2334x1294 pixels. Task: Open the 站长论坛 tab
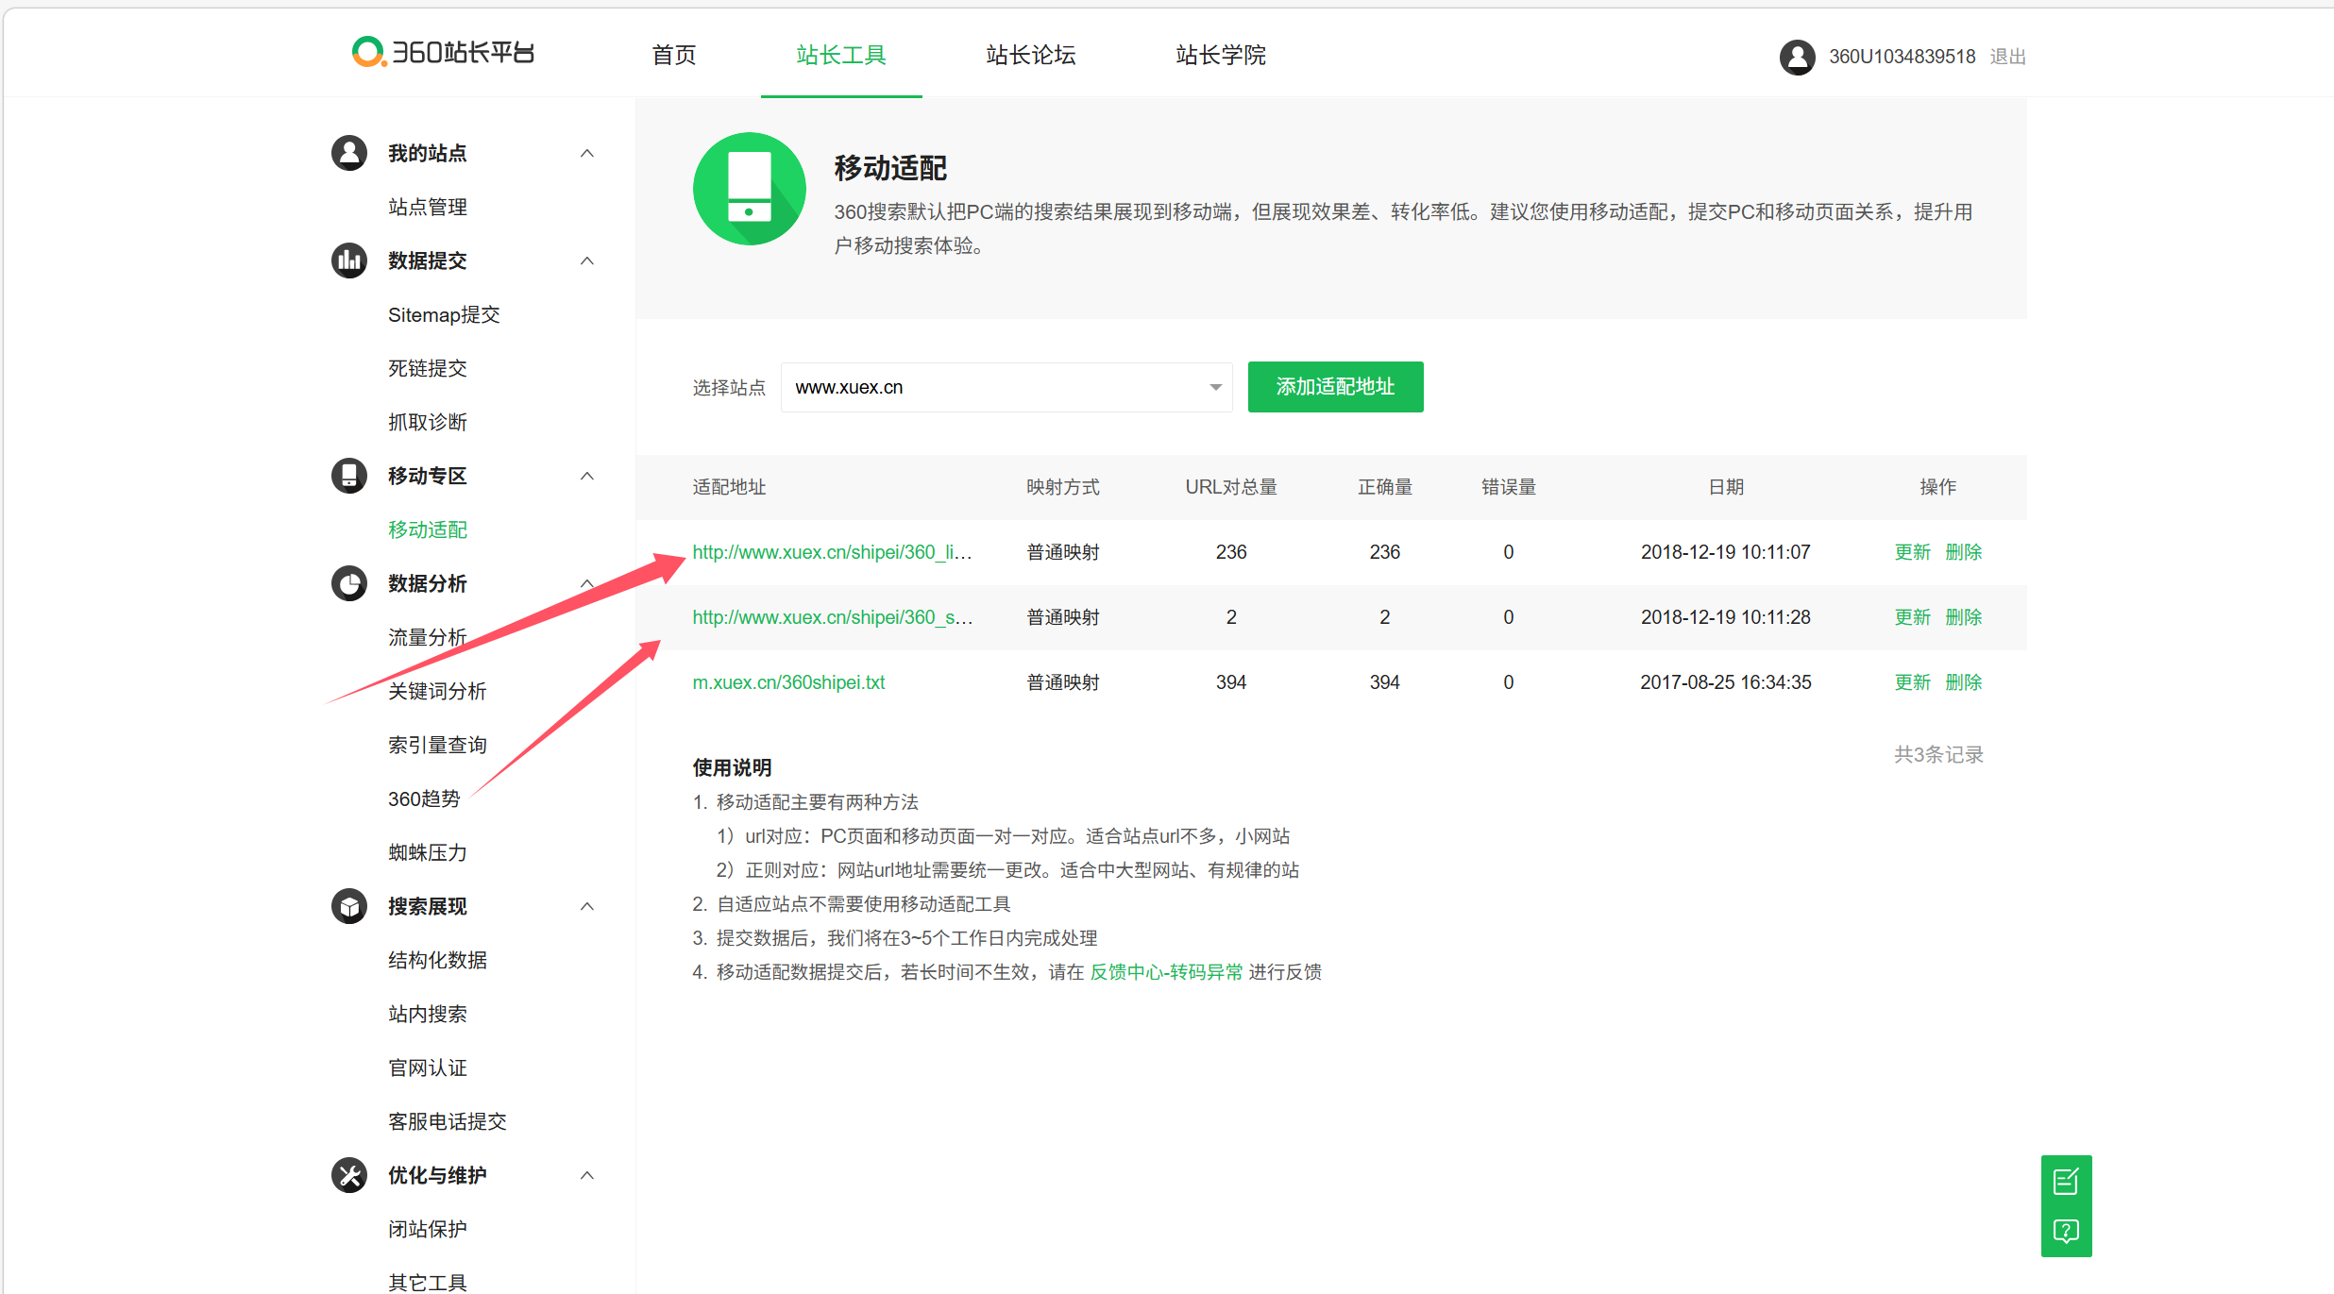point(1031,55)
